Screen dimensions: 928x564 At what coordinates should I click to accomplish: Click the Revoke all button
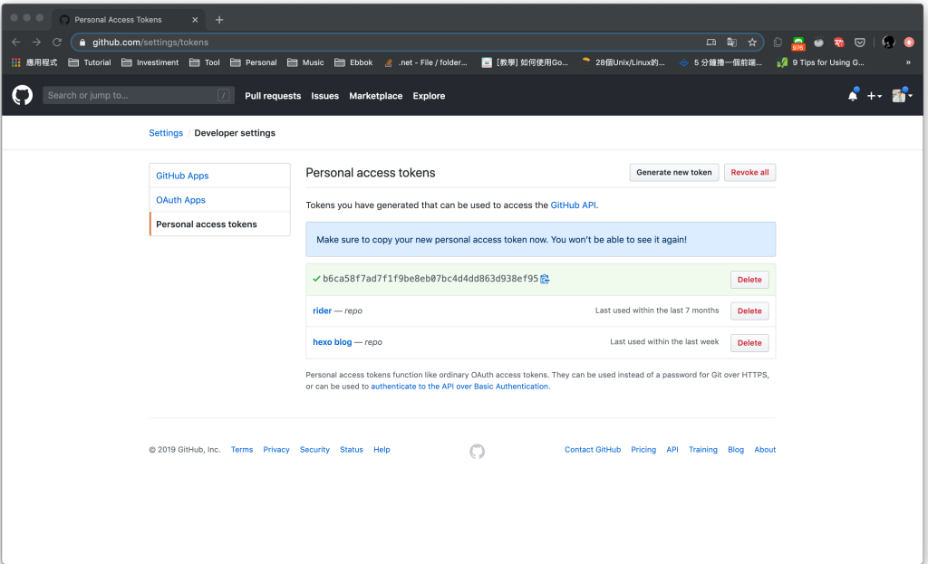click(749, 172)
